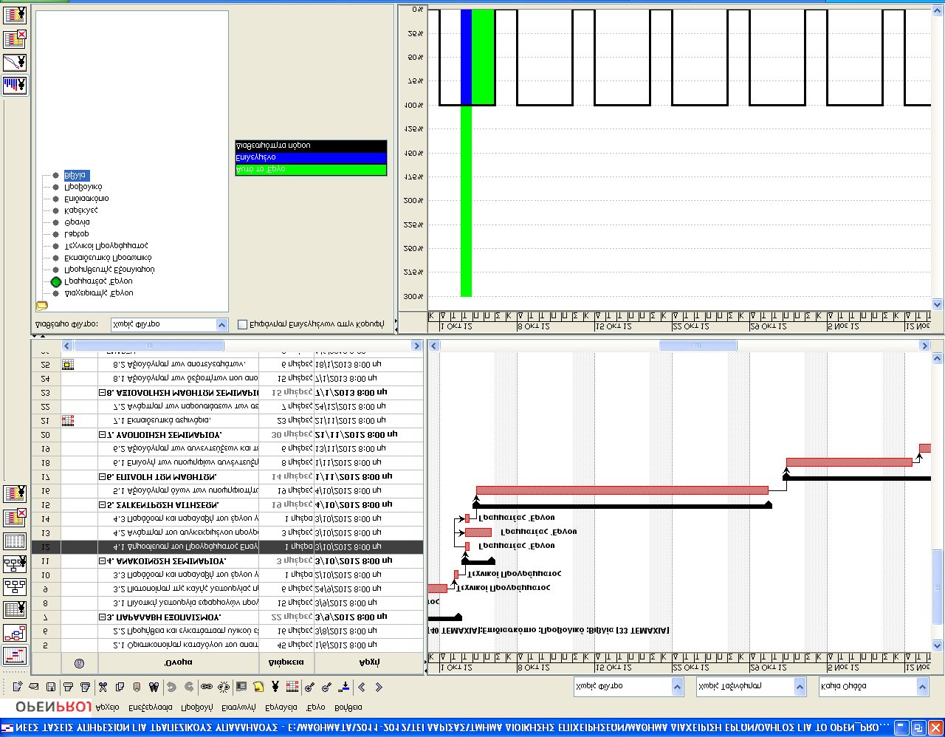The width and height of the screenshot is (945, 737).
Task: Click the Copy toolbar icon
Action: [120, 687]
